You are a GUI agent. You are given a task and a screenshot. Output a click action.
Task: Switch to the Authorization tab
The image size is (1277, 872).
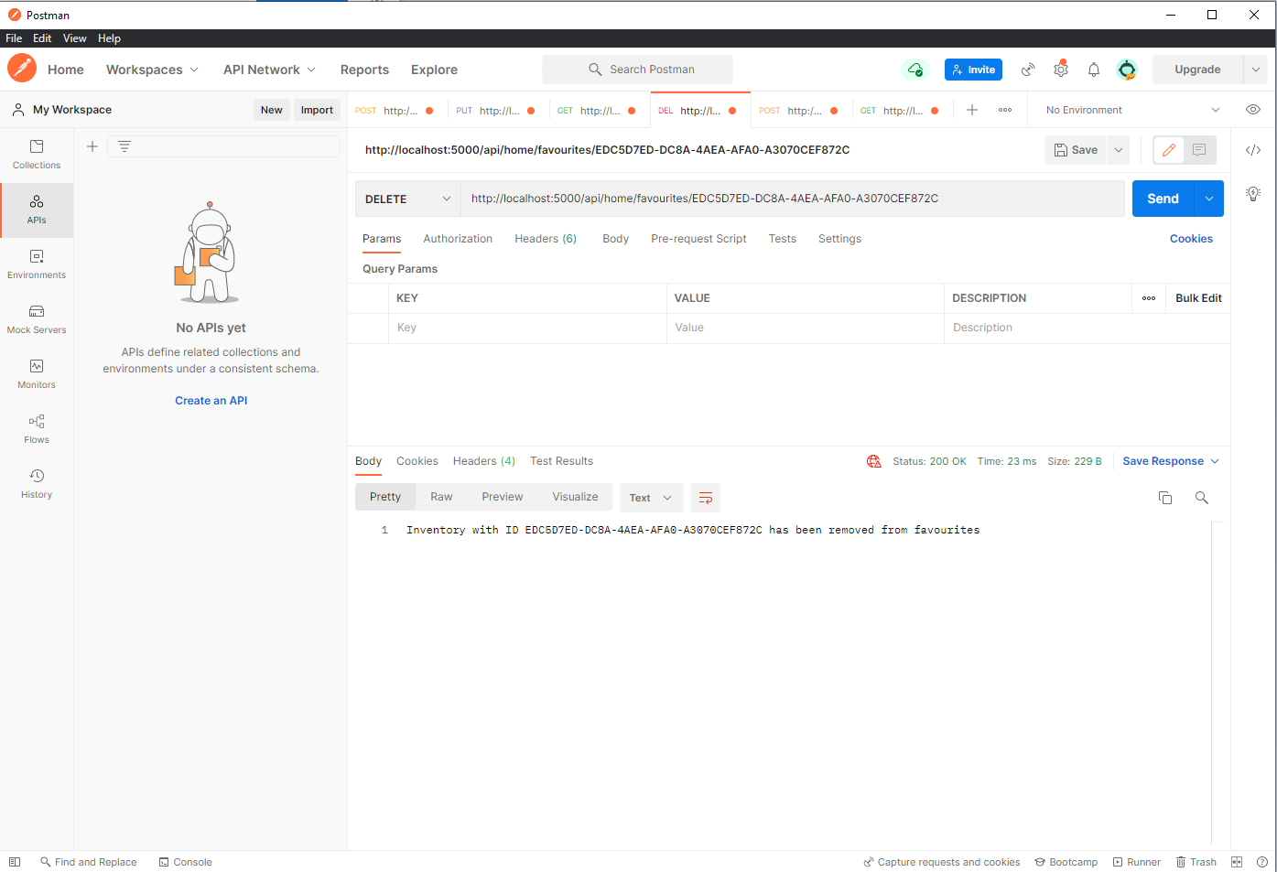coord(458,238)
